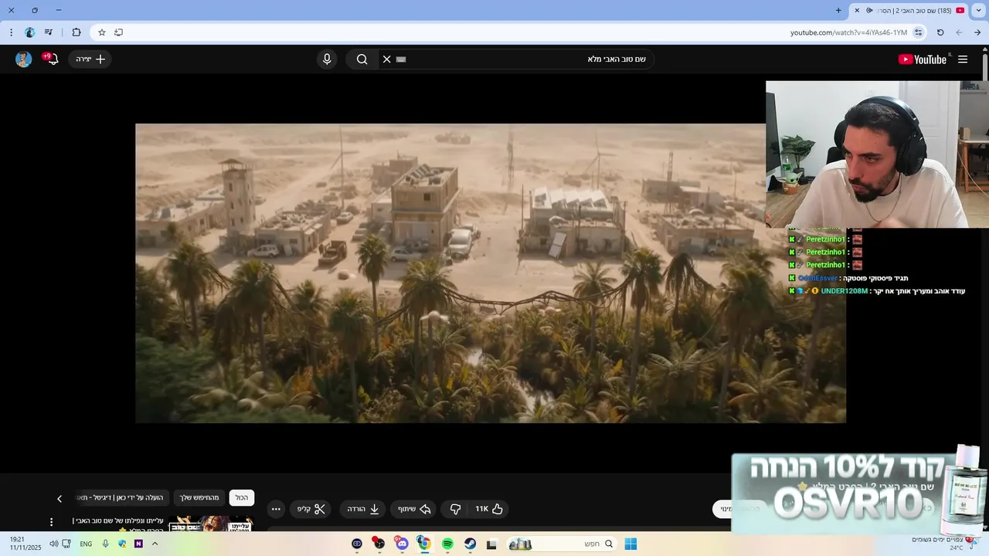The width and height of the screenshot is (989, 556).
Task: Open the YouTube hamburger guide menu
Action: [x=963, y=59]
